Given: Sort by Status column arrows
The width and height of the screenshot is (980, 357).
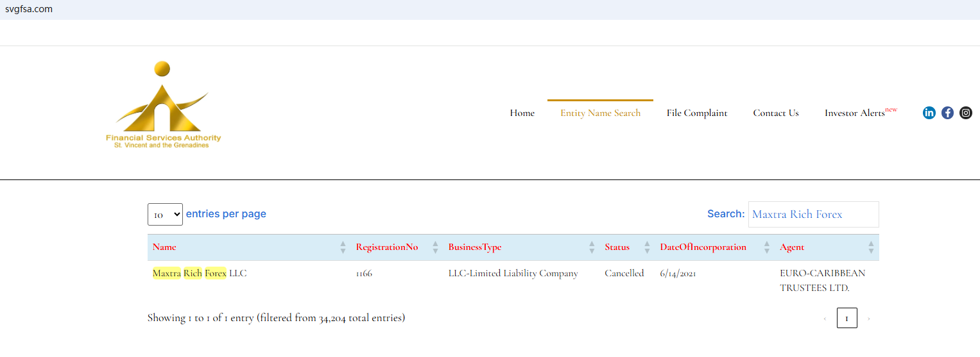Looking at the screenshot, I should (x=647, y=247).
